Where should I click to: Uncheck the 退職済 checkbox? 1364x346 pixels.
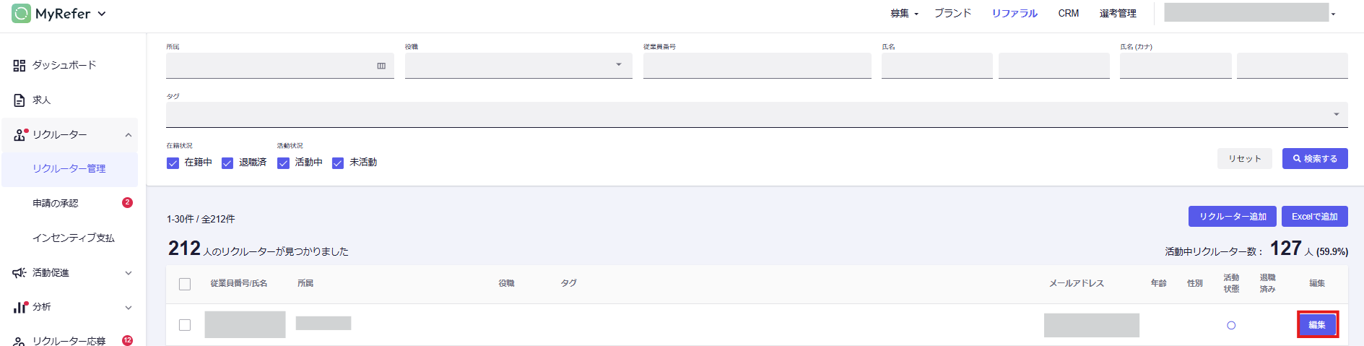pyautogui.click(x=227, y=163)
